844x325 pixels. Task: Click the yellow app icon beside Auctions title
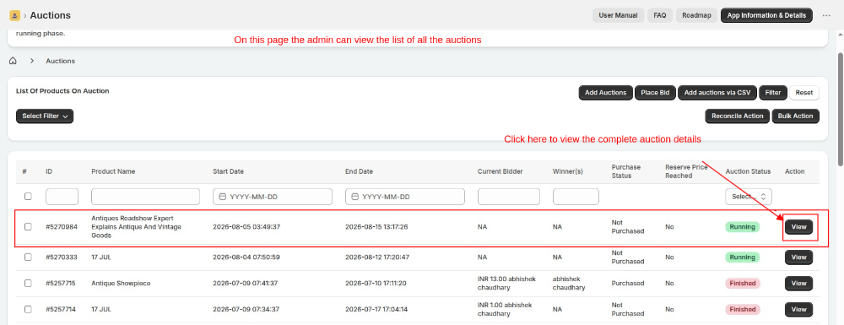(x=14, y=15)
